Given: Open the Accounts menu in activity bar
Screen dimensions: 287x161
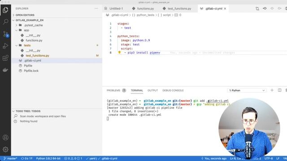Looking at the screenshot, I should coord(5,137).
